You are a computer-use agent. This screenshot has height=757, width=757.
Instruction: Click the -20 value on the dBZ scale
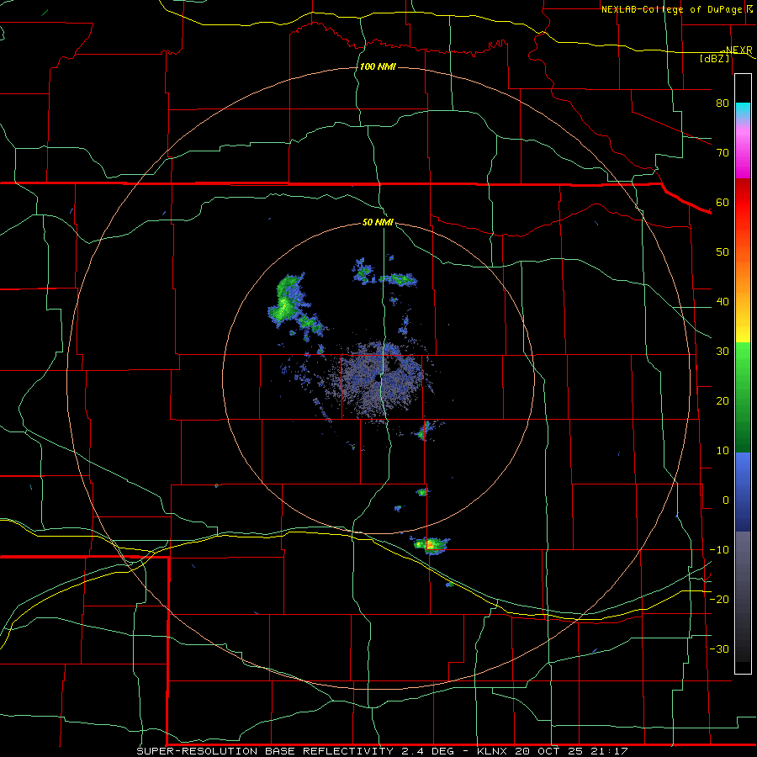pyautogui.click(x=719, y=600)
